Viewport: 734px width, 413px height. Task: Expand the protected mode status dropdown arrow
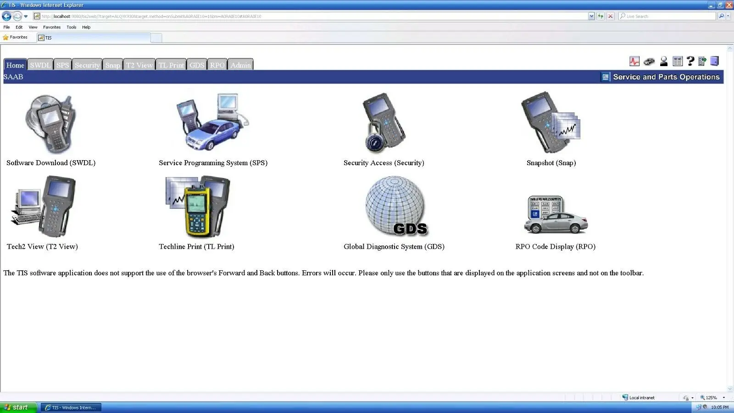[692, 398]
